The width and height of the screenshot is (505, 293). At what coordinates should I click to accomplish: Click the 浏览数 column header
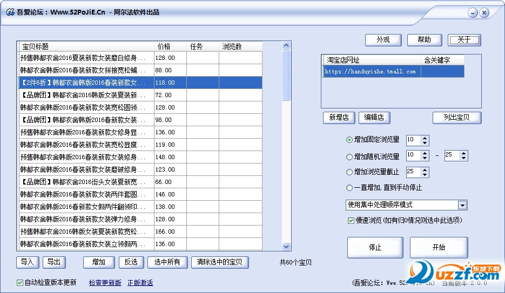tap(240, 46)
